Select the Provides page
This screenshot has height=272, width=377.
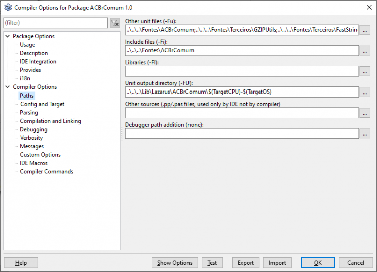pyautogui.click(x=30, y=70)
